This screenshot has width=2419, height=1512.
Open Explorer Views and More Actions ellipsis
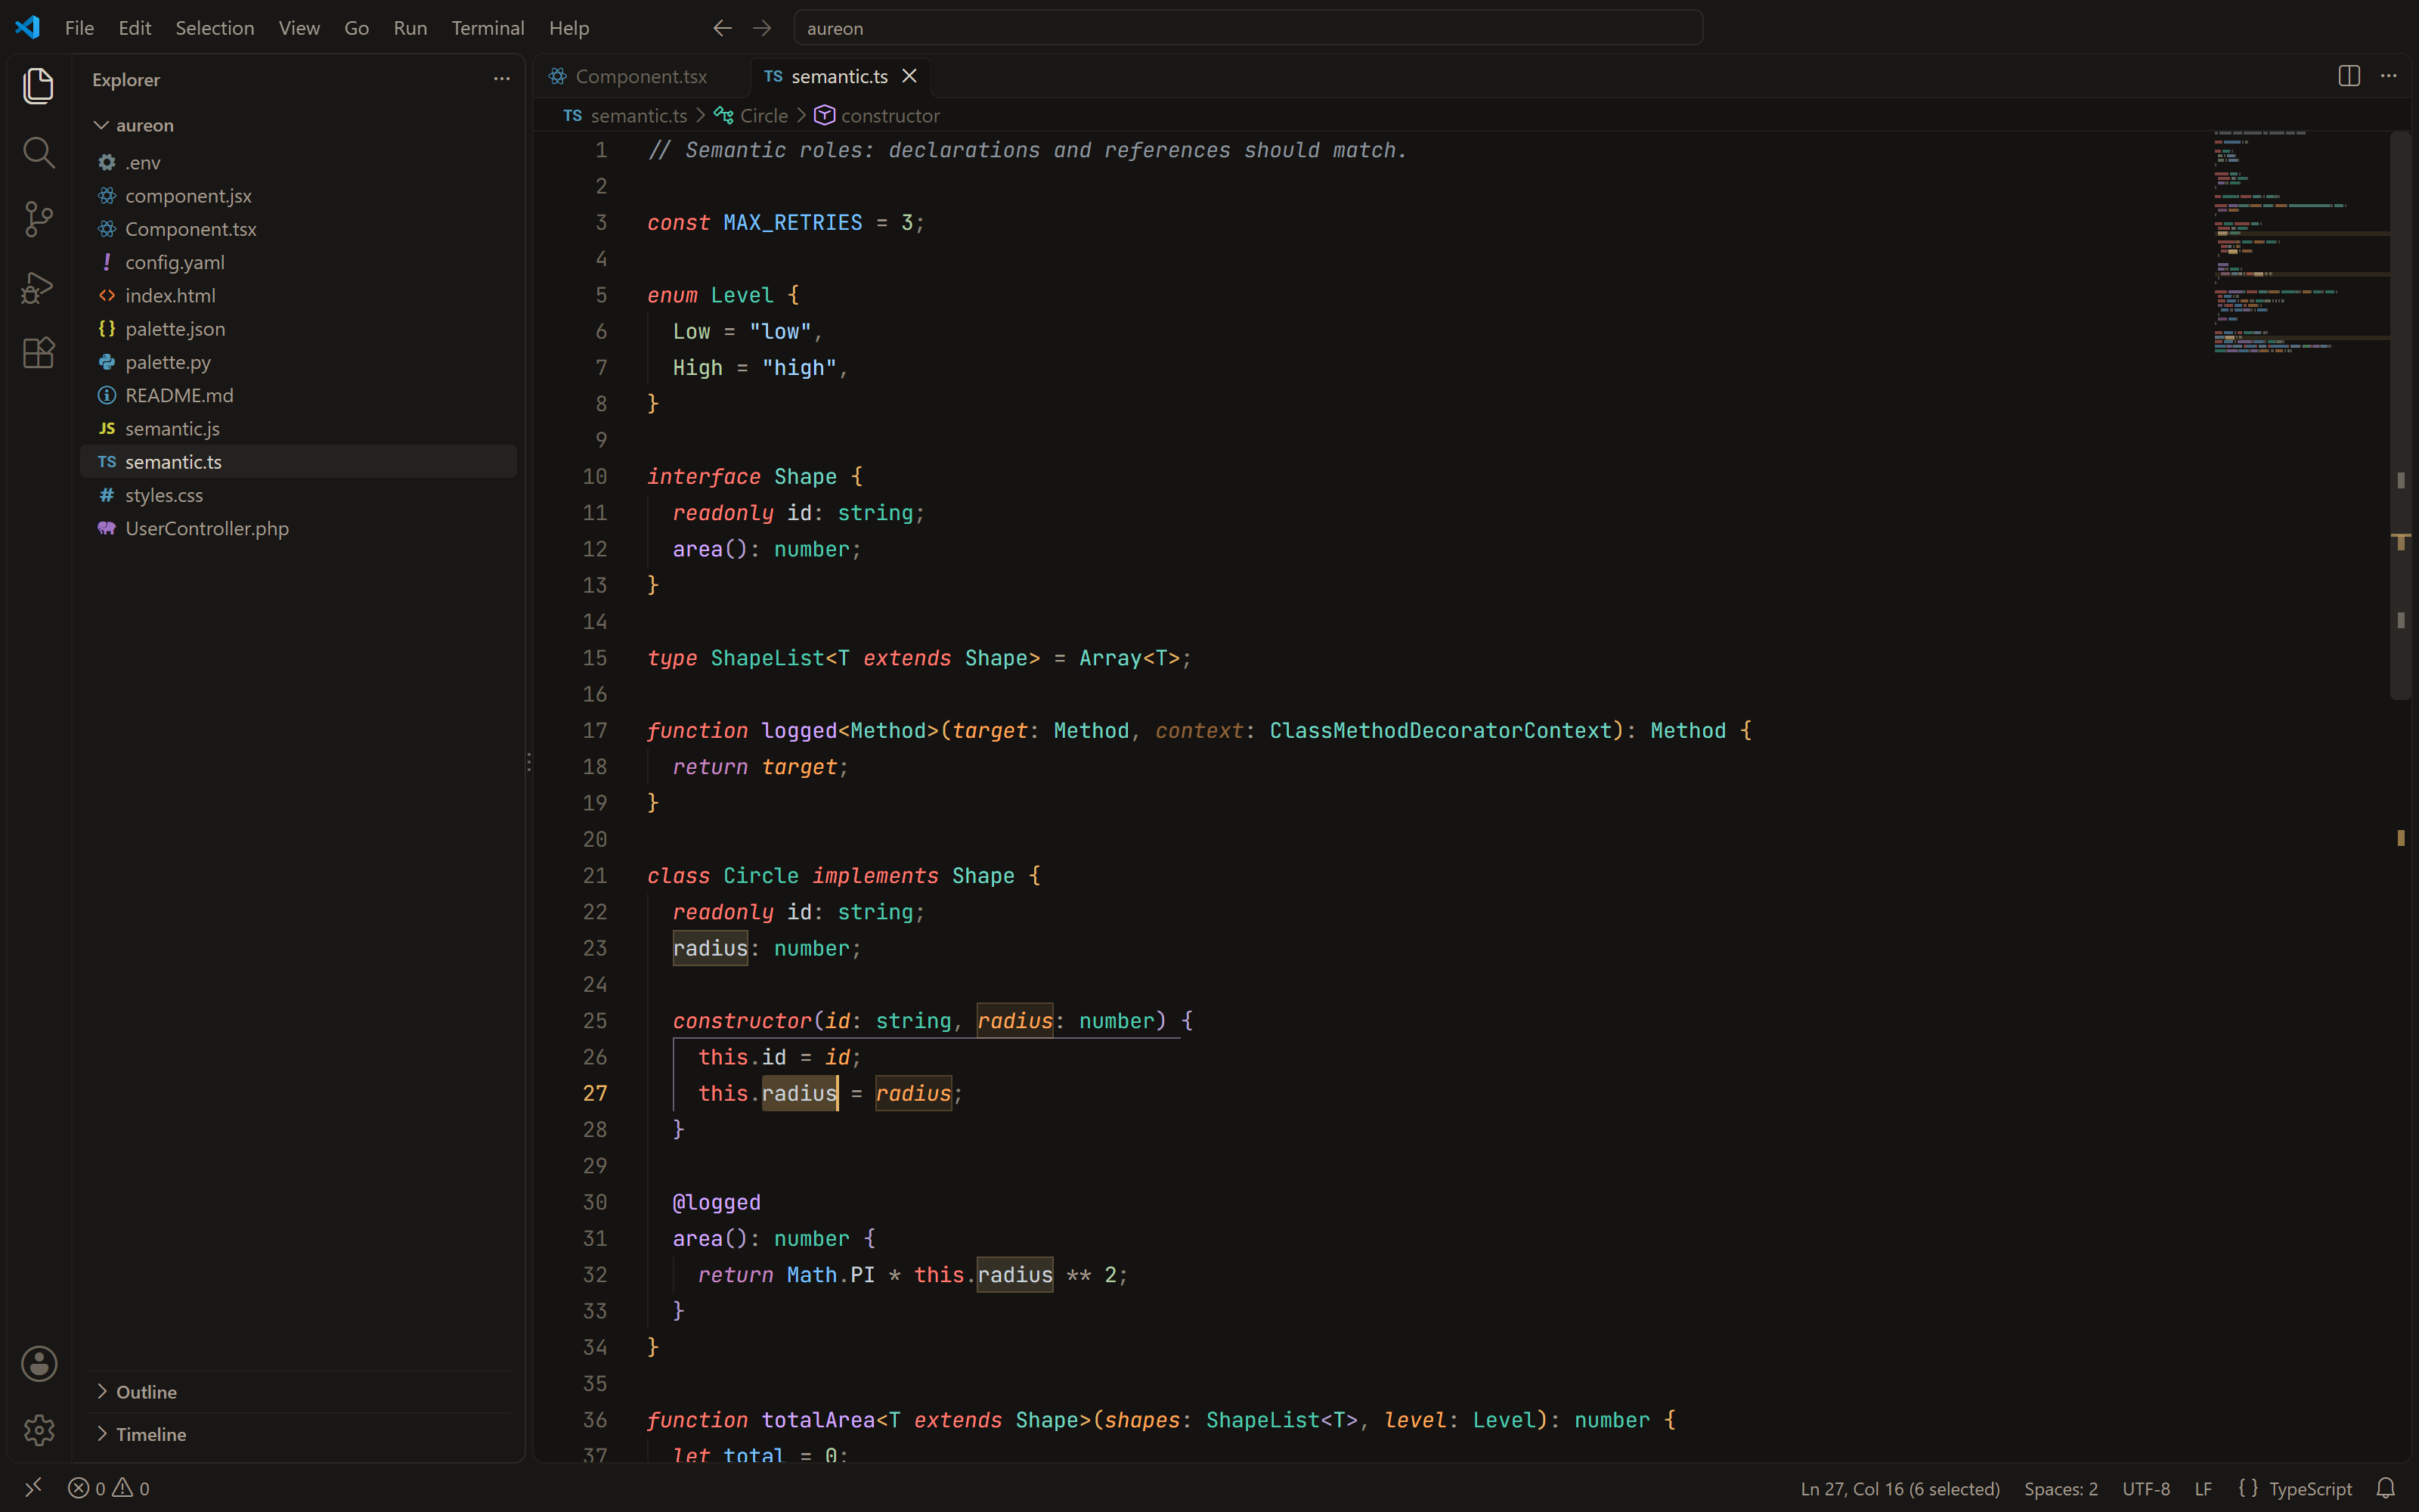[x=502, y=79]
